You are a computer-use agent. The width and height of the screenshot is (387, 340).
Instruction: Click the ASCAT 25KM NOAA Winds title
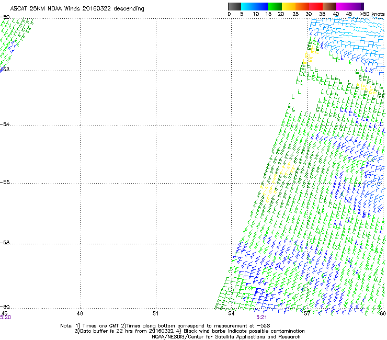[x=77, y=9]
